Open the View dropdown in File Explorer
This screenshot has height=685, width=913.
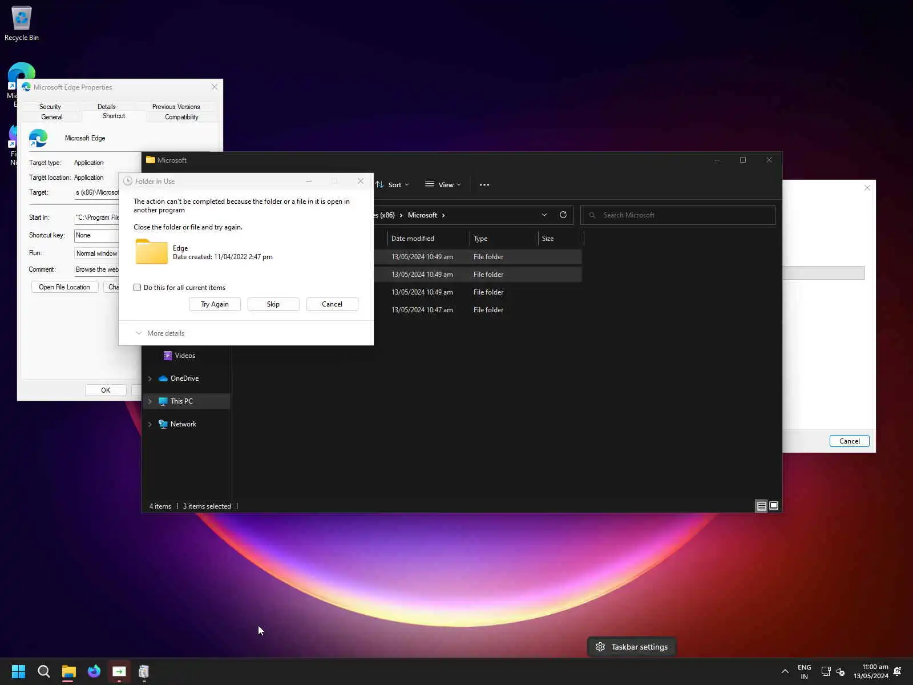[443, 185]
